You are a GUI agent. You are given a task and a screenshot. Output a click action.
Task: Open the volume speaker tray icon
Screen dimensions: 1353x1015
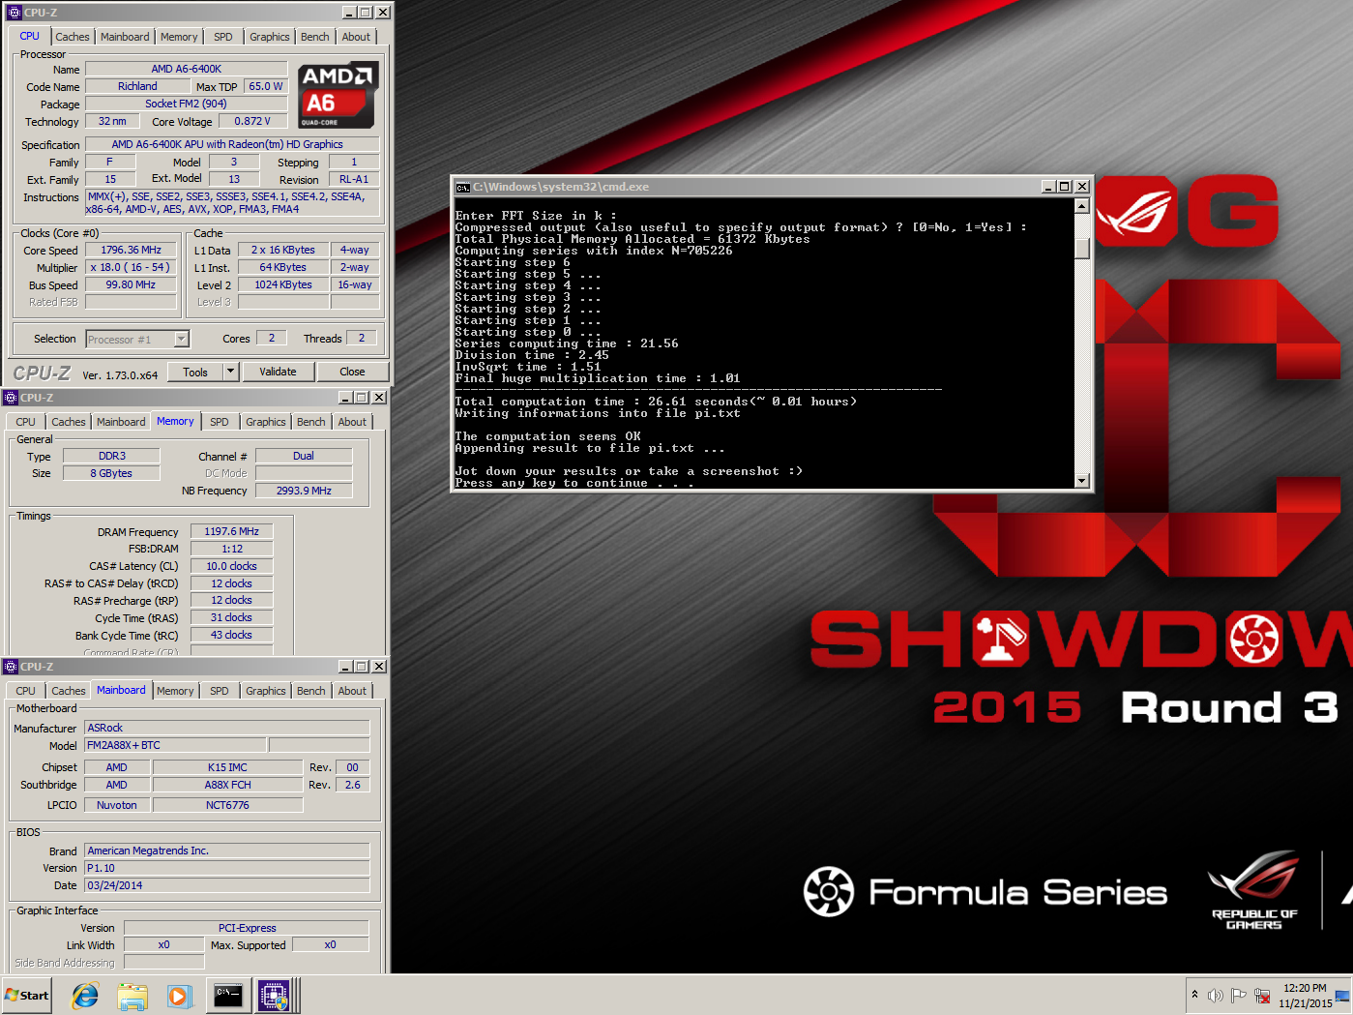click(x=1216, y=995)
